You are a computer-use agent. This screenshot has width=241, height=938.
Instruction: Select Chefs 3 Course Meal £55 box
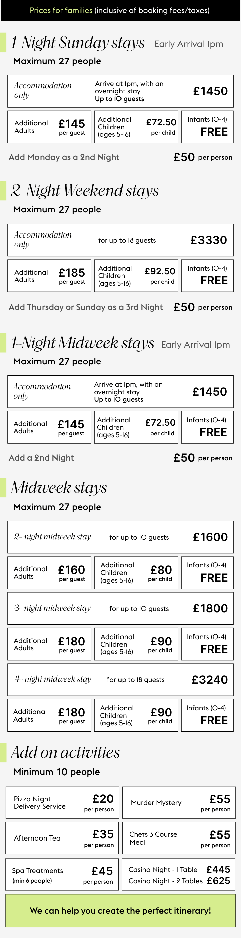179,838
